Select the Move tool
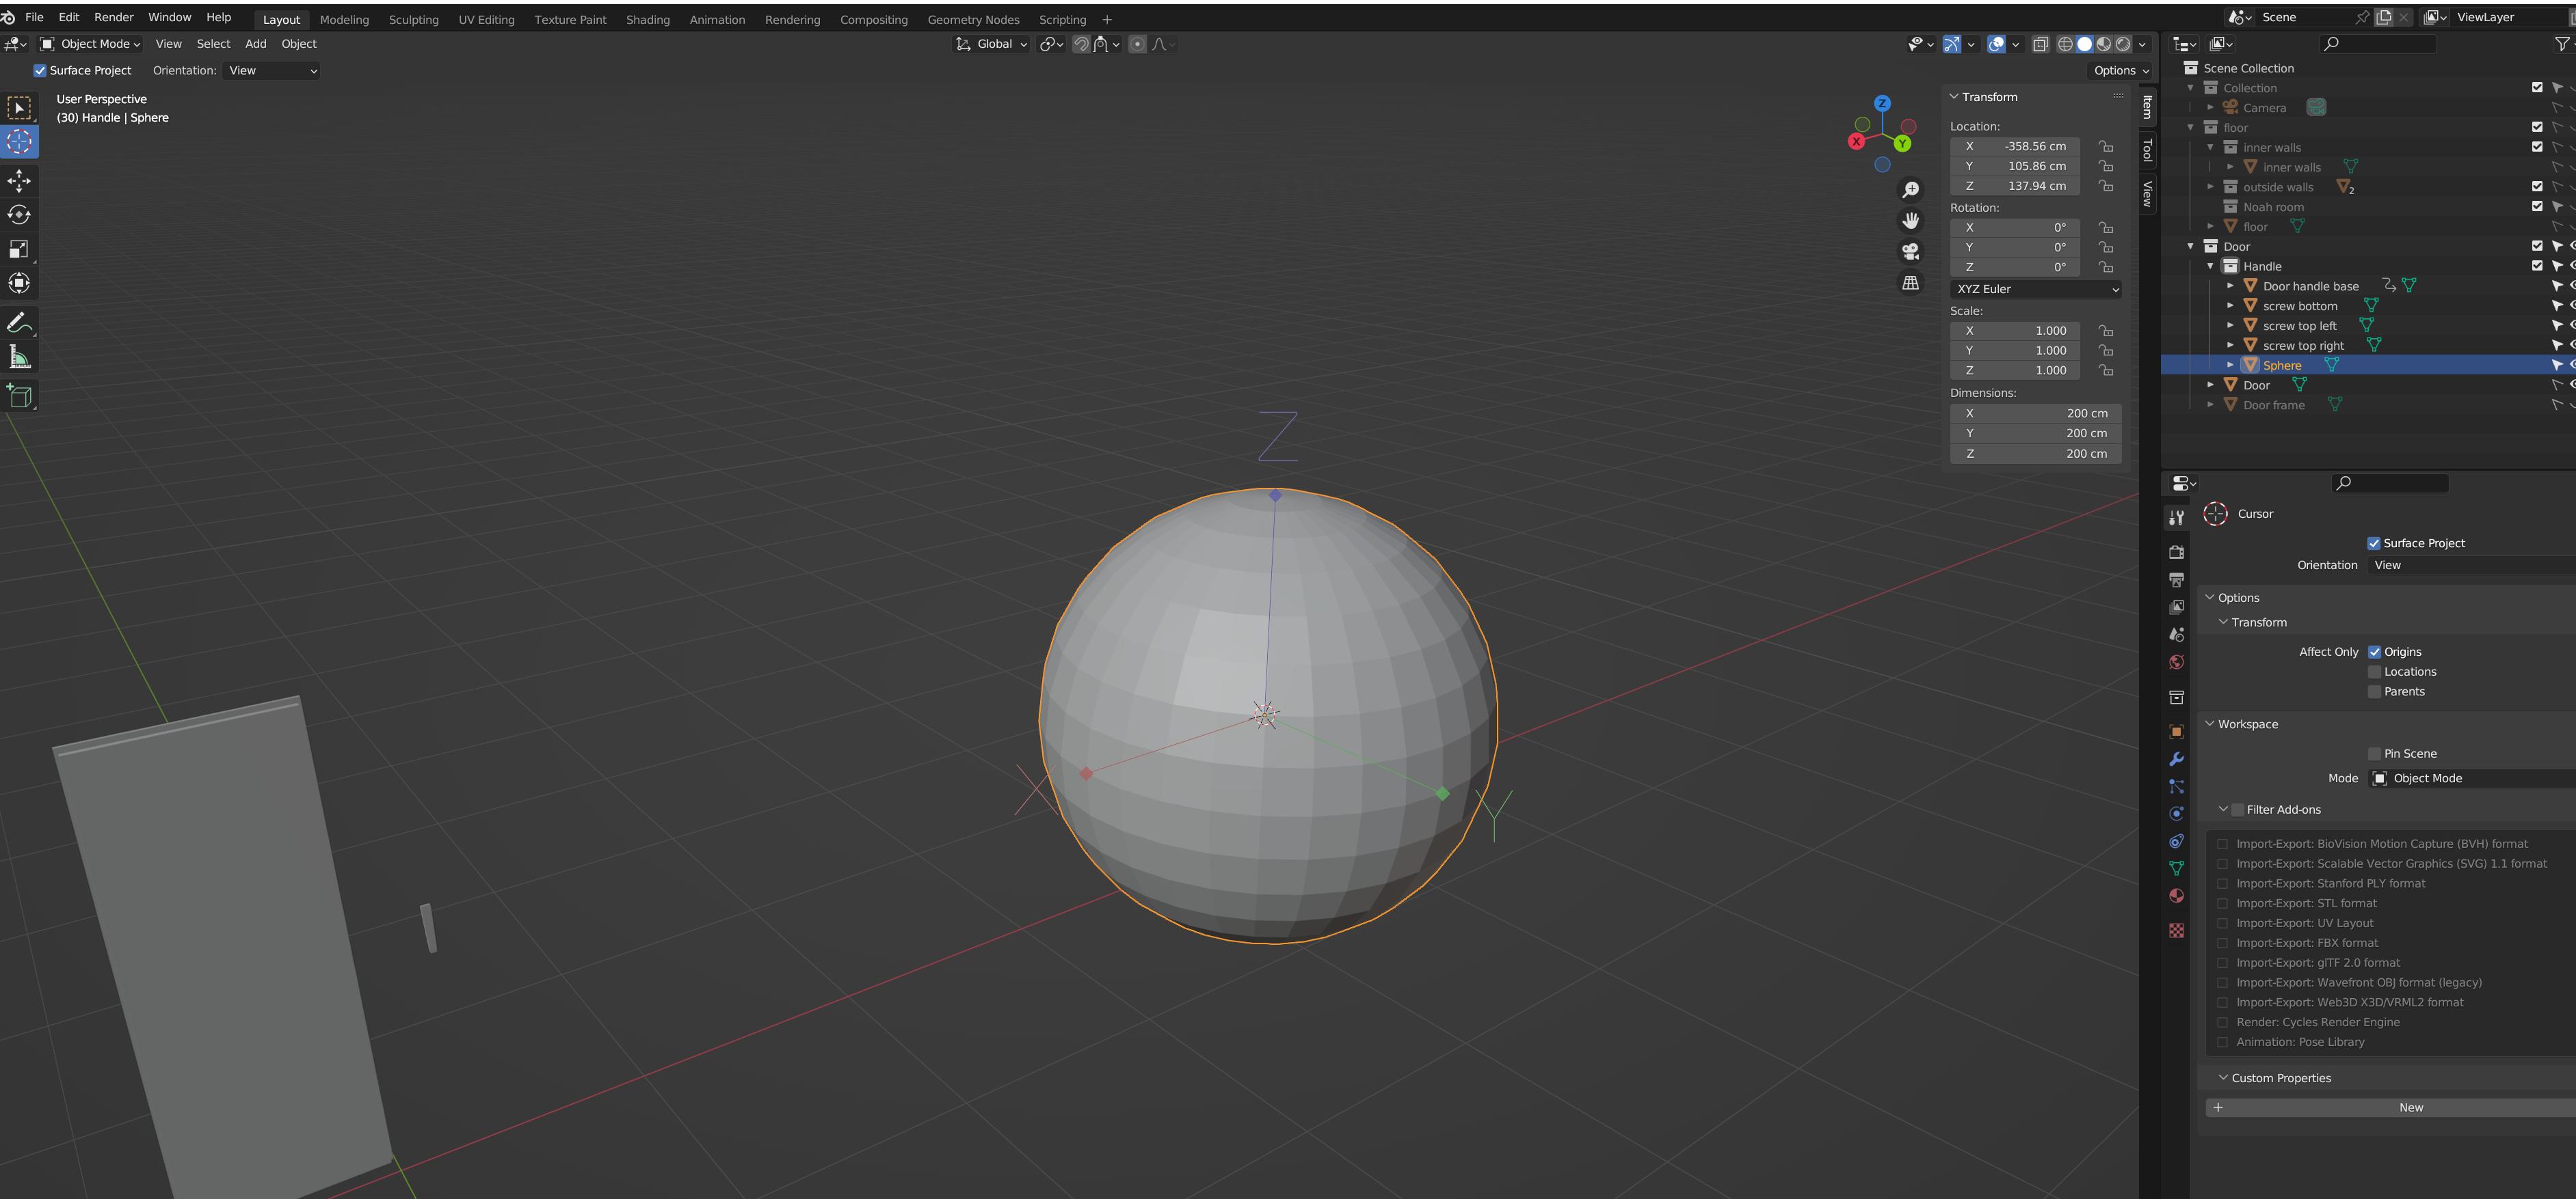 [x=19, y=181]
